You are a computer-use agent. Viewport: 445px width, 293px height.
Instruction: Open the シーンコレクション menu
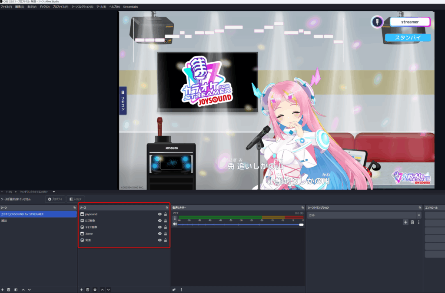coord(82,7)
